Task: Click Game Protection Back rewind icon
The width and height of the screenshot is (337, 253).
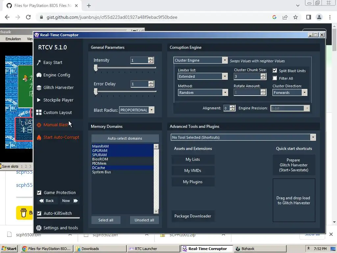Action: coord(41,201)
